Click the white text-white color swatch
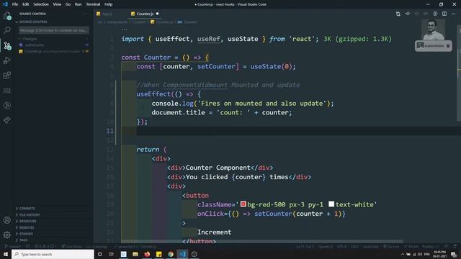 [x=331, y=204]
